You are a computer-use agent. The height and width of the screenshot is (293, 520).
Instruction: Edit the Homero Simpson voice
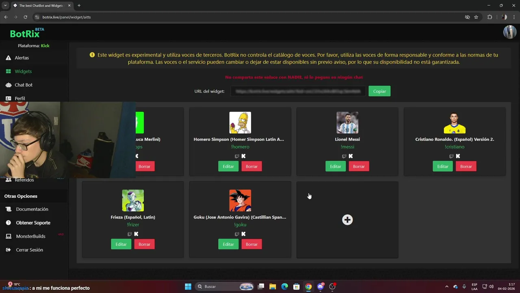click(x=228, y=166)
